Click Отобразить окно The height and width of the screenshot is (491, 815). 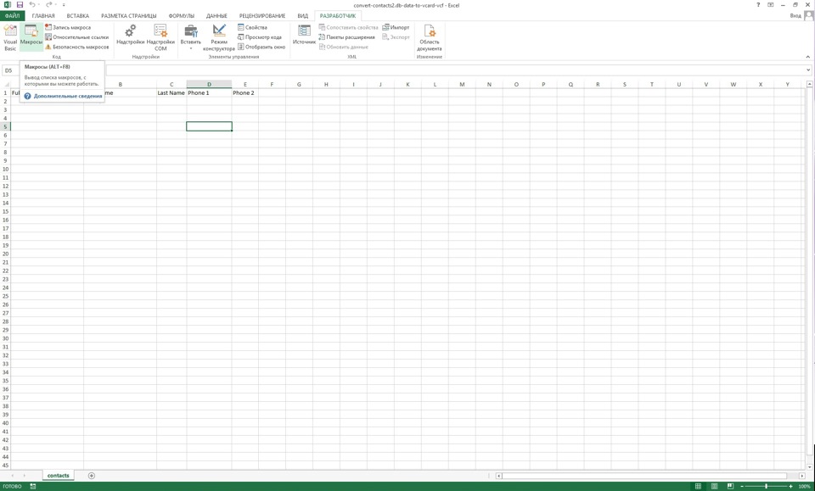tap(261, 47)
